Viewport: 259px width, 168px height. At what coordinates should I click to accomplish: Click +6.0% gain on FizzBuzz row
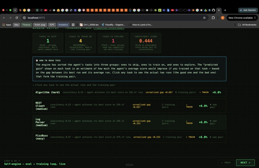click(x=203, y=137)
